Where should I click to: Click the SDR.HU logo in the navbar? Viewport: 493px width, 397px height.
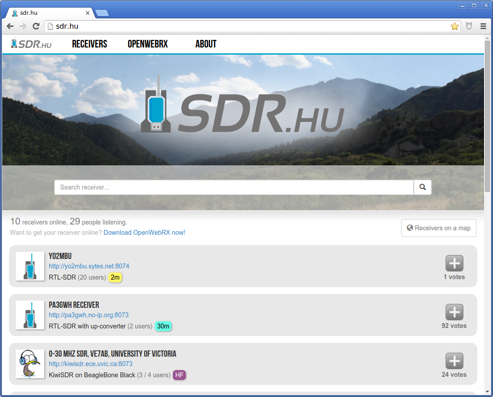pyautogui.click(x=30, y=44)
